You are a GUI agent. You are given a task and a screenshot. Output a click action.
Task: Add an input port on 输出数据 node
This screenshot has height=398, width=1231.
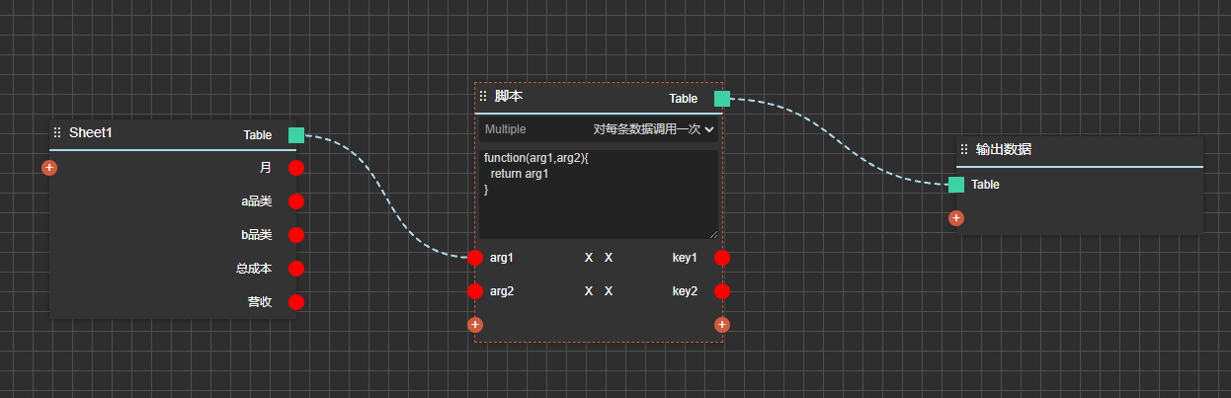[955, 218]
